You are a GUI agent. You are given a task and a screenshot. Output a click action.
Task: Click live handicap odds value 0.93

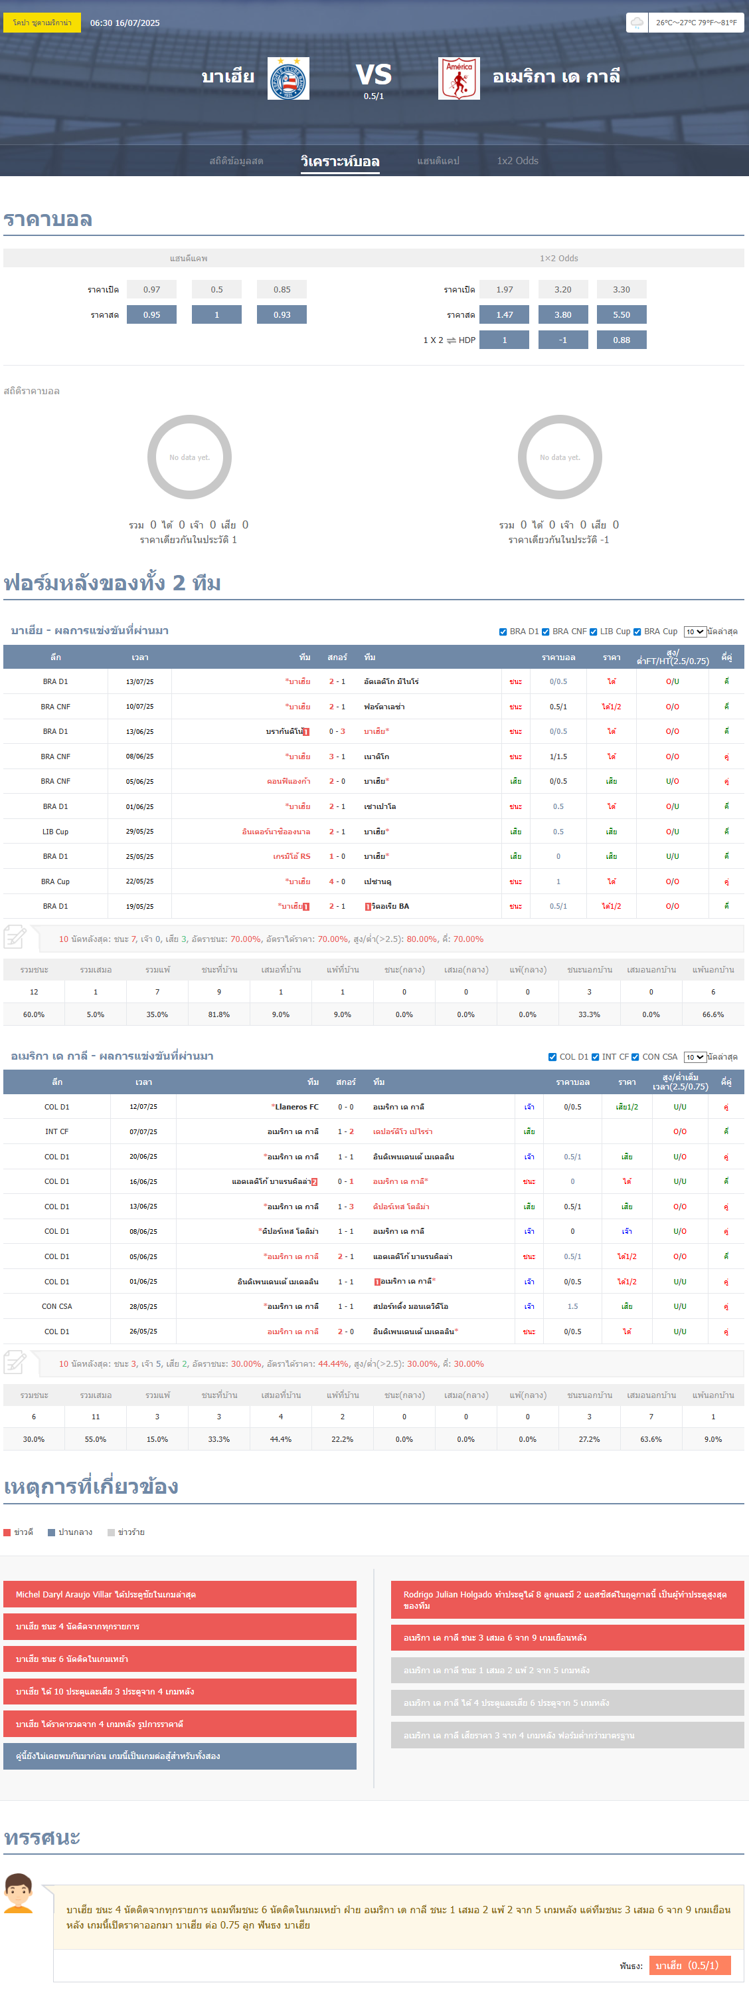[x=282, y=314]
